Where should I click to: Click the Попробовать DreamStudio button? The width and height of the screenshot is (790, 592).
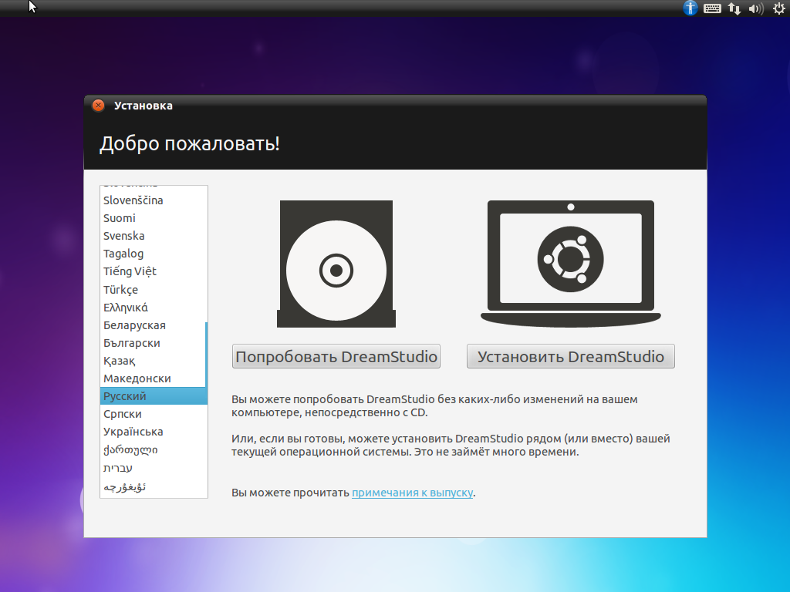pyautogui.click(x=336, y=356)
